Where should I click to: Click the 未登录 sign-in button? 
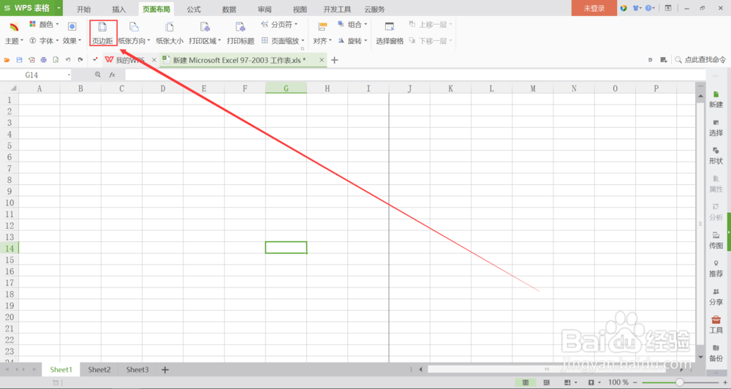[594, 8]
